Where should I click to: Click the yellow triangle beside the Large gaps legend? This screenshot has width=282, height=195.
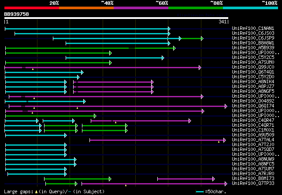[37, 192]
